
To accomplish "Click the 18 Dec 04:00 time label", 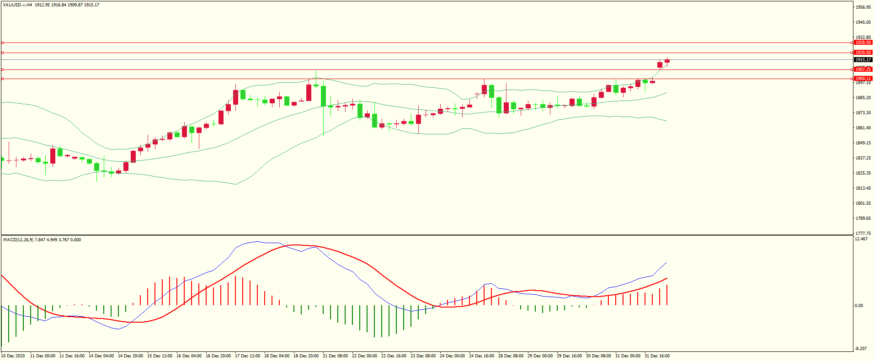I will pyautogui.click(x=277, y=356).
